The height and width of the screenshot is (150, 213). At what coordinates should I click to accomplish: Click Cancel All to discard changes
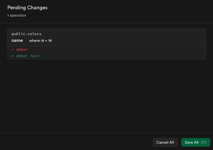tap(165, 142)
